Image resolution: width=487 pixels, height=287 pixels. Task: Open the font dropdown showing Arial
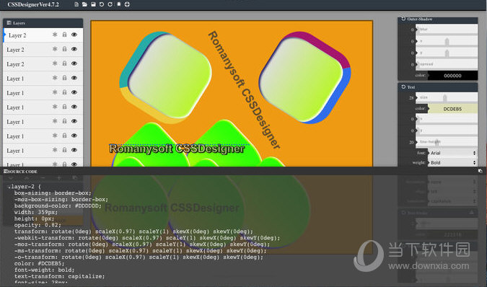453,153
